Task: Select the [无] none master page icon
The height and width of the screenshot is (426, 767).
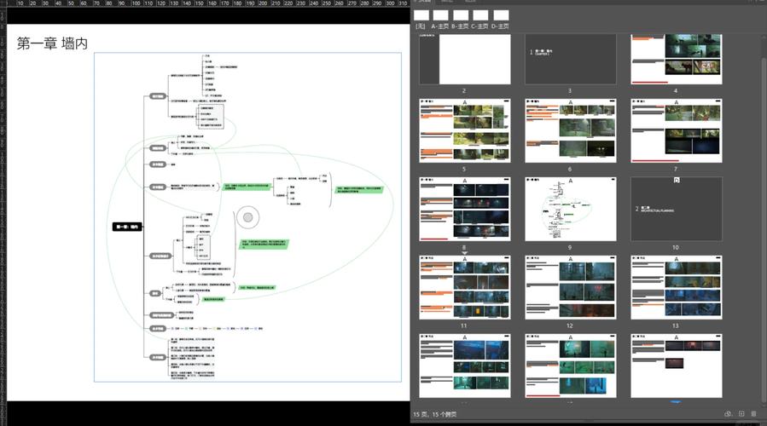Action: pyautogui.click(x=421, y=15)
